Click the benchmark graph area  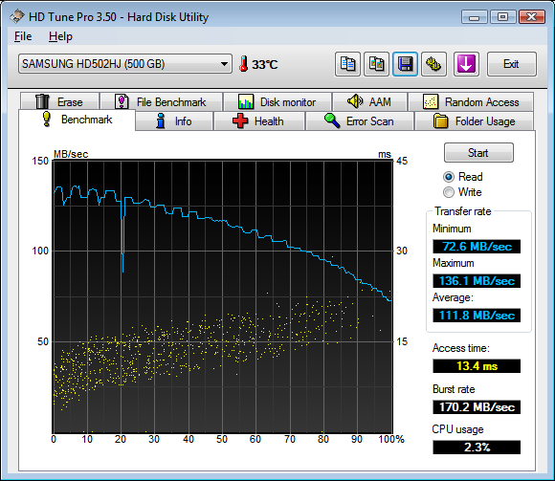[x=223, y=296]
